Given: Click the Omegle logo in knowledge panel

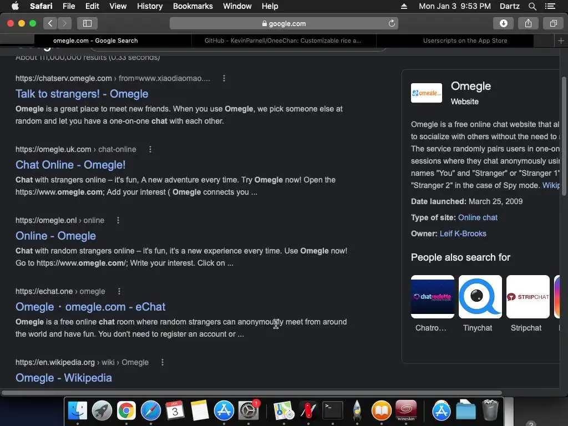Looking at the screenshot, I should click(x=427, y=93).
